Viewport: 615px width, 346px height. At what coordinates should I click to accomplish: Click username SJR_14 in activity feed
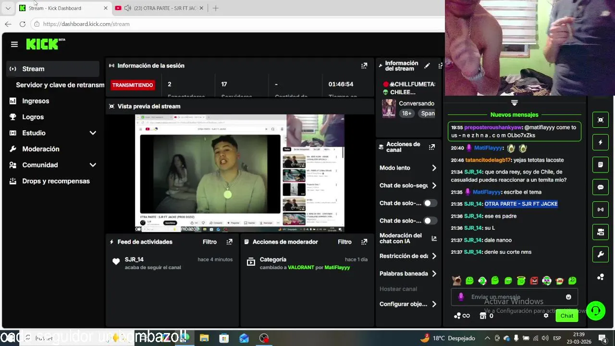[x=134, y=259]
